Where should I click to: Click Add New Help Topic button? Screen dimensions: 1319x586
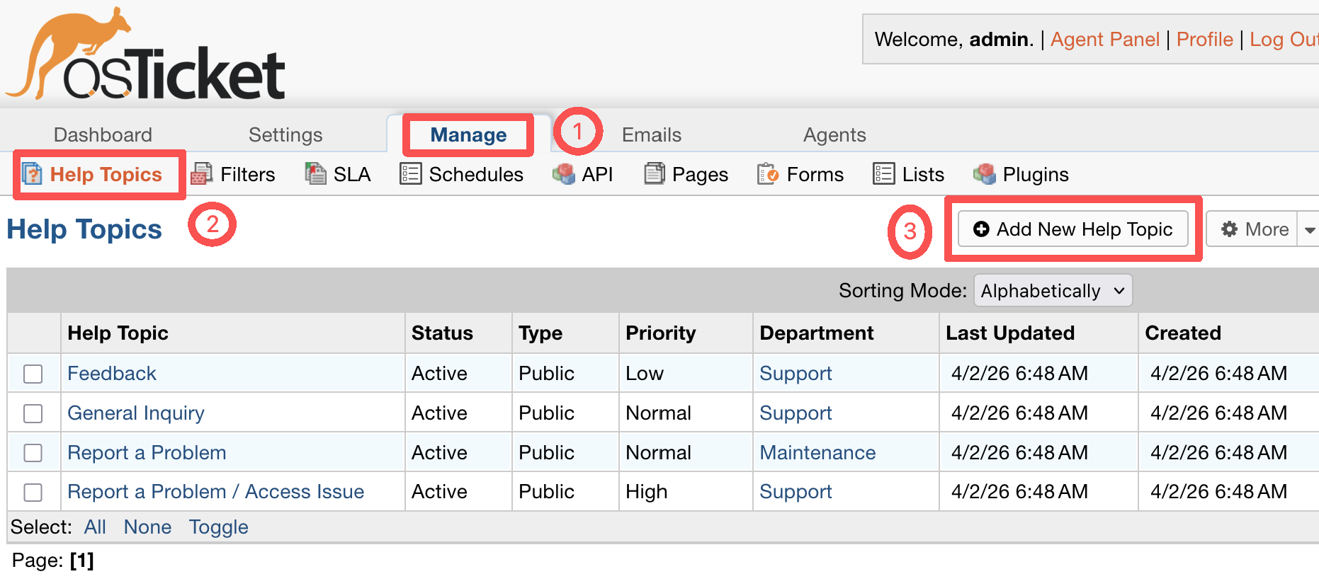tap(1072, 229)
